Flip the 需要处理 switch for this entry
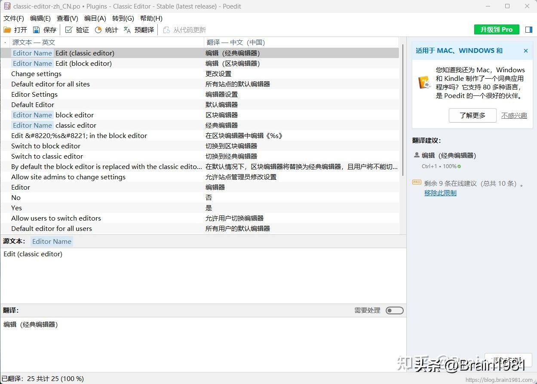This screenshot has width=537, height=384. pyautogui.click(x=394, y=310)
